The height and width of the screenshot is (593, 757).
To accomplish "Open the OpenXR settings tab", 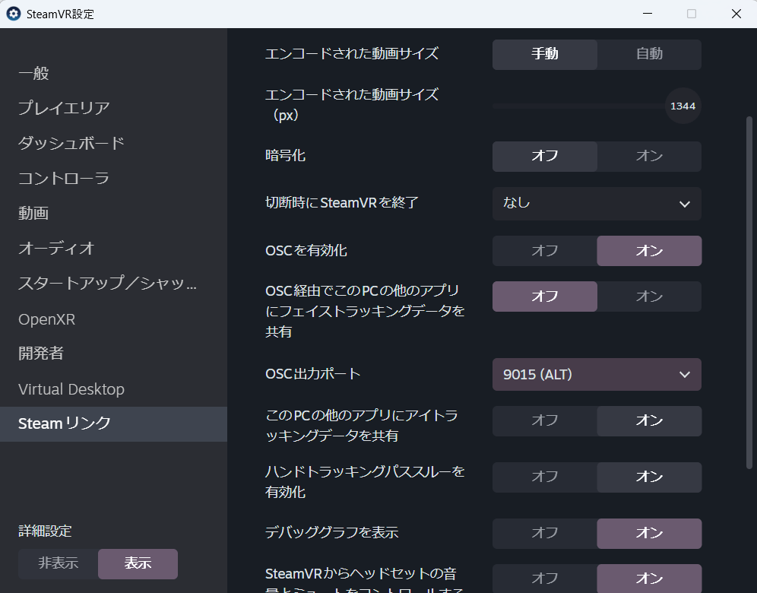I will coord(47,319).
